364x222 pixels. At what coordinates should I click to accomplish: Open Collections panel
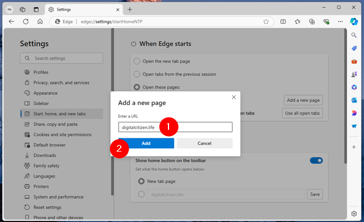(x=312, y=21)
